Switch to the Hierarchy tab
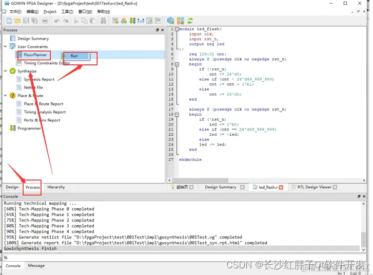Image resolution: width=373 pixels, height=275 pixels. point(56,187)
